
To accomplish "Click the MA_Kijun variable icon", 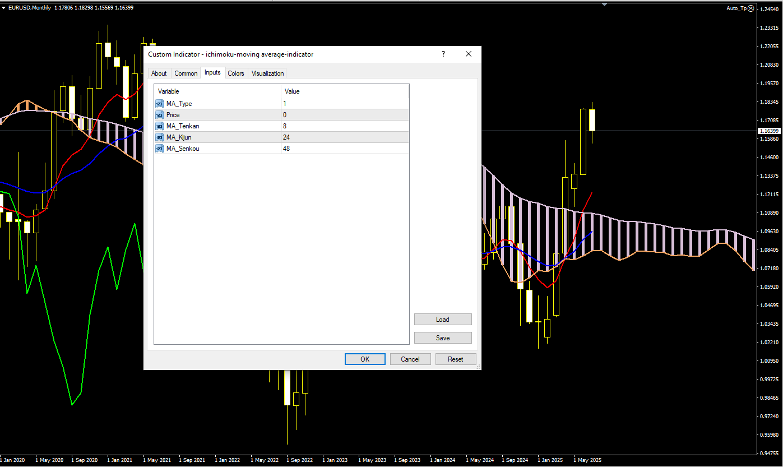I will coord(159,137).
